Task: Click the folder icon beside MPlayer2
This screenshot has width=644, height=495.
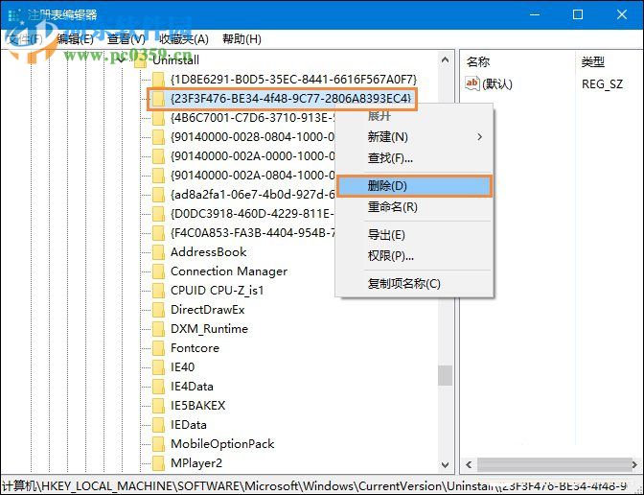Action: pos(158,463)
